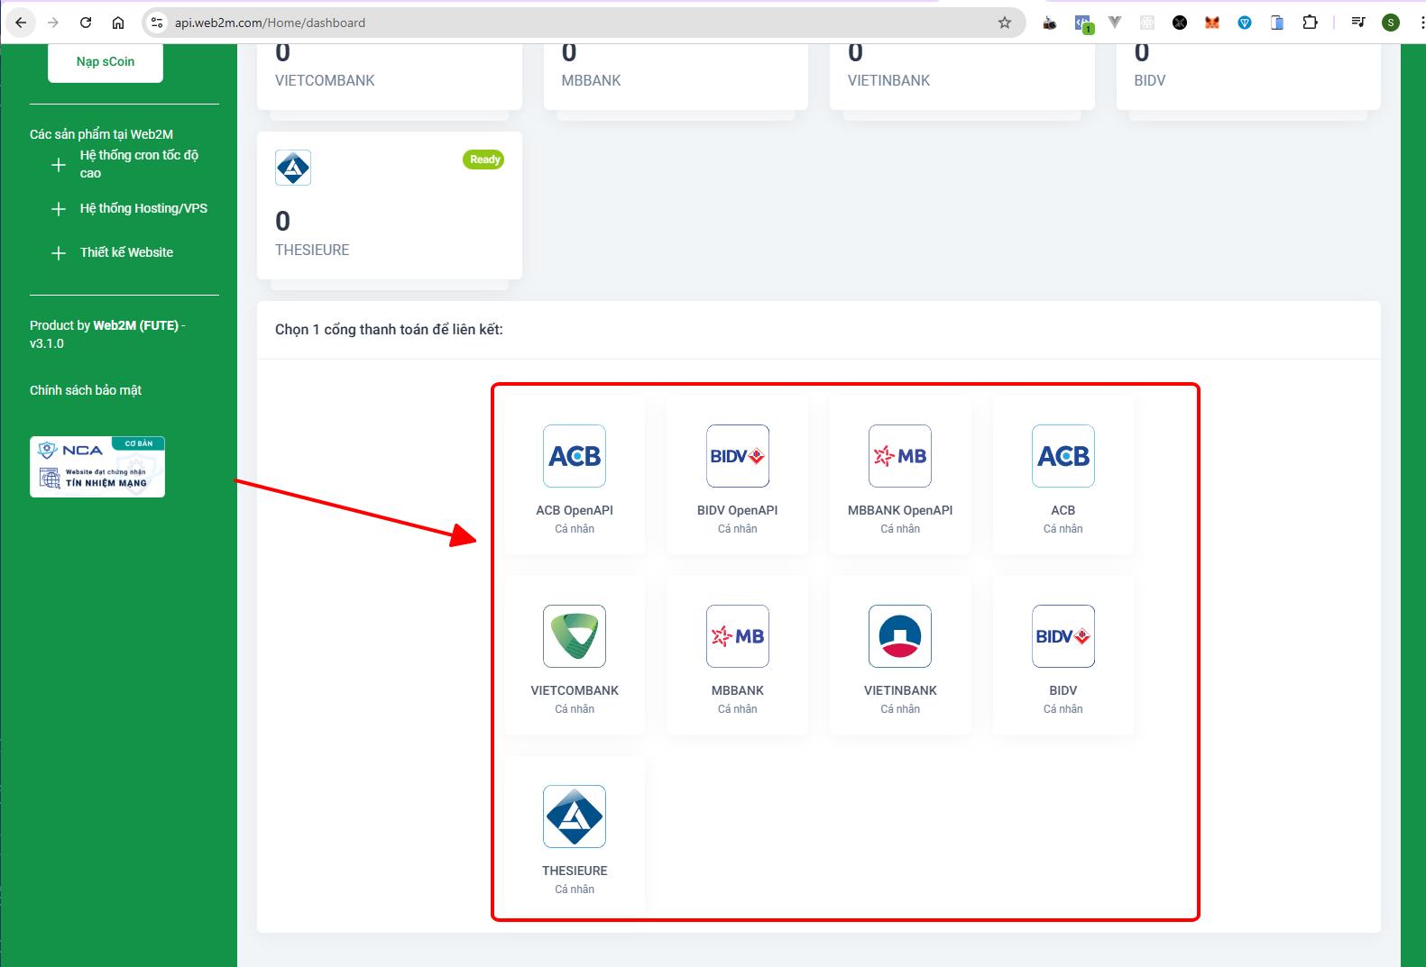Expand the Thiết kế Website entry
1426x967 pixels.
(x=59, y=253)
